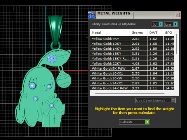Close the Metal Weights panel
The image size is (187, 140).
177,15
